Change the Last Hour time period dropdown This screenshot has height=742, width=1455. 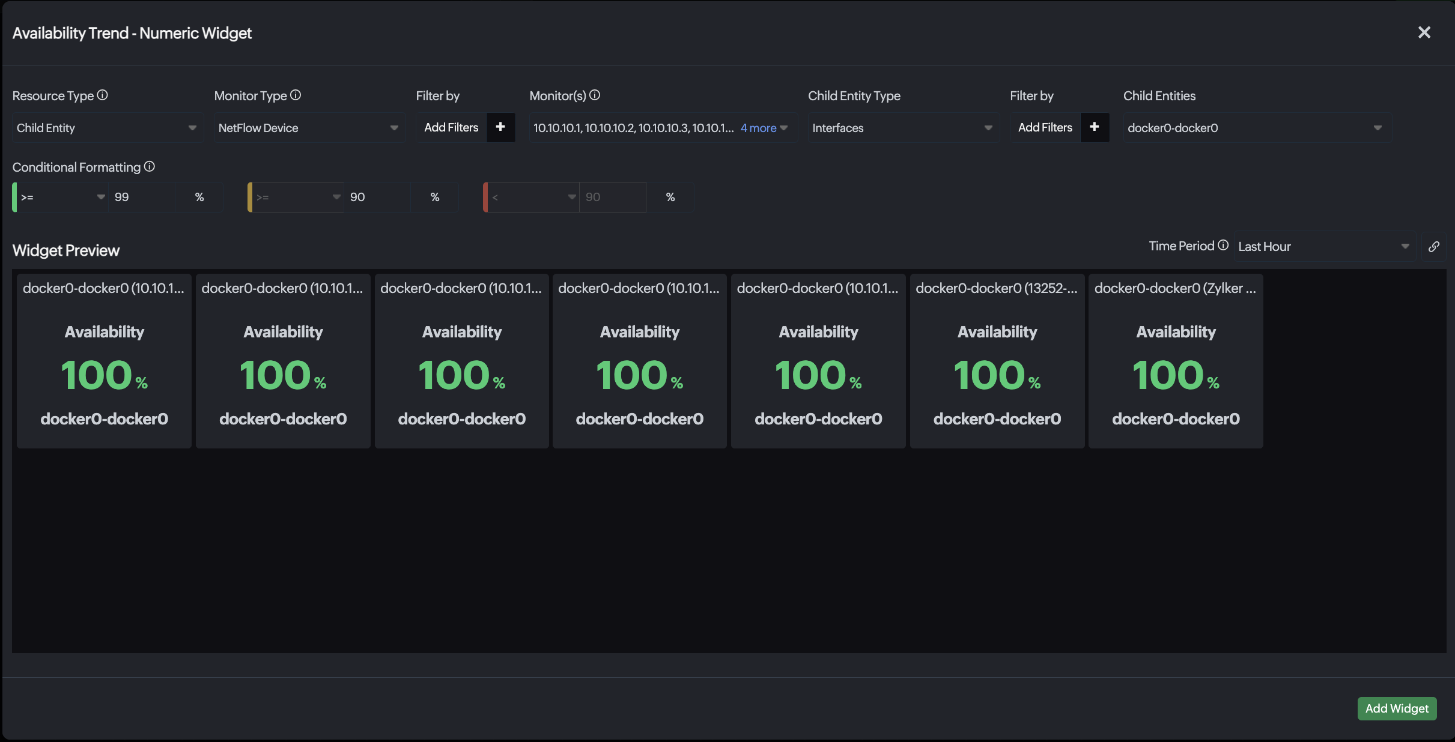(1325, 247)
